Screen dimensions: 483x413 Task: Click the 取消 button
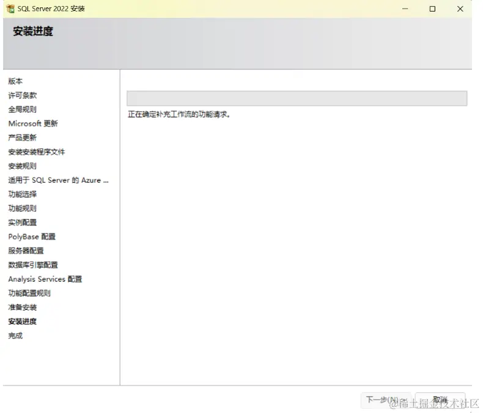(440, 400)
